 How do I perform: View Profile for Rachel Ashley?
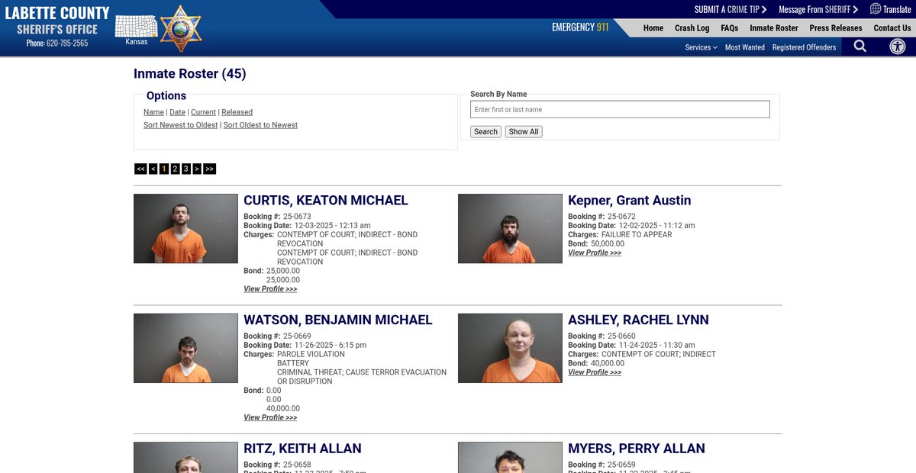595,372
